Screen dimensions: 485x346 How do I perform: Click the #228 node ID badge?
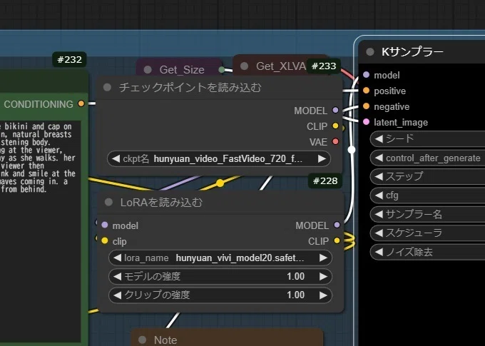[x=325, y=180]
